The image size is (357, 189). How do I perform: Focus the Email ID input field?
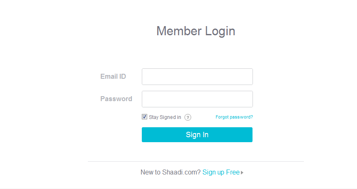[x=197, y=77]
